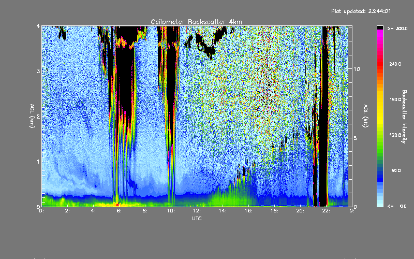Screen dimensions: 414x259
Task: Click the '5' kft tick on the right axis
Action: coord(356,138)
